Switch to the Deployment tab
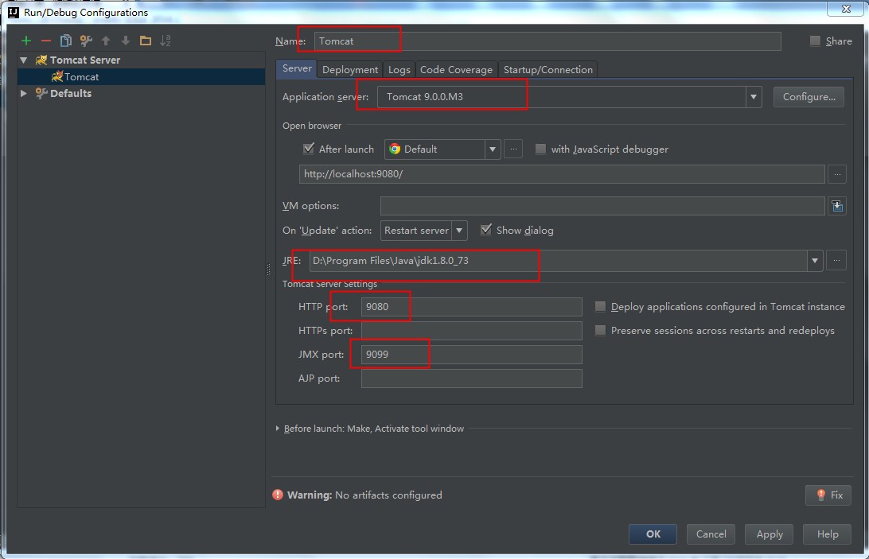 349,70
